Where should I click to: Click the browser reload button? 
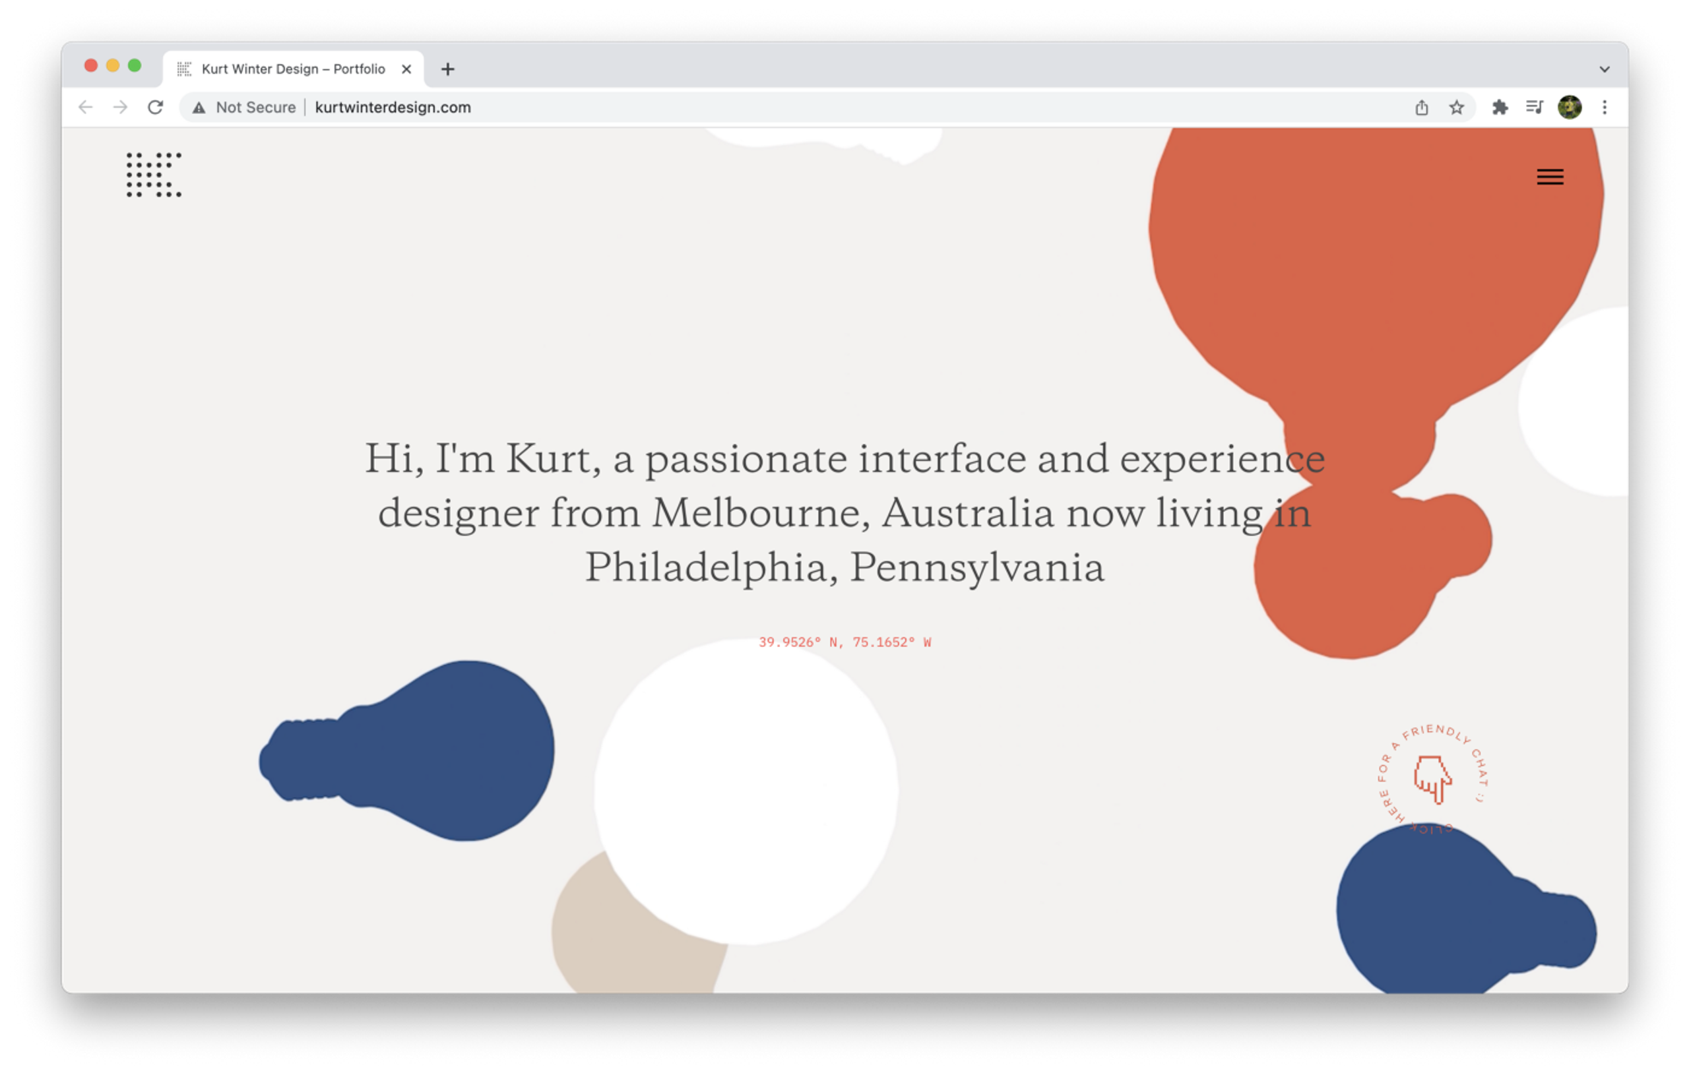[156, 107]
